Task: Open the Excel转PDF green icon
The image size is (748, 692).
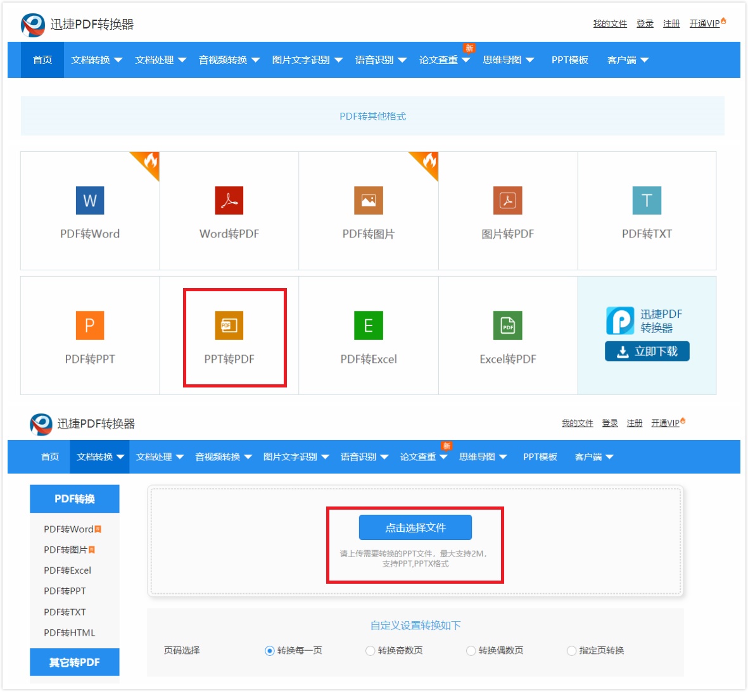Action: tap(507, 325)
